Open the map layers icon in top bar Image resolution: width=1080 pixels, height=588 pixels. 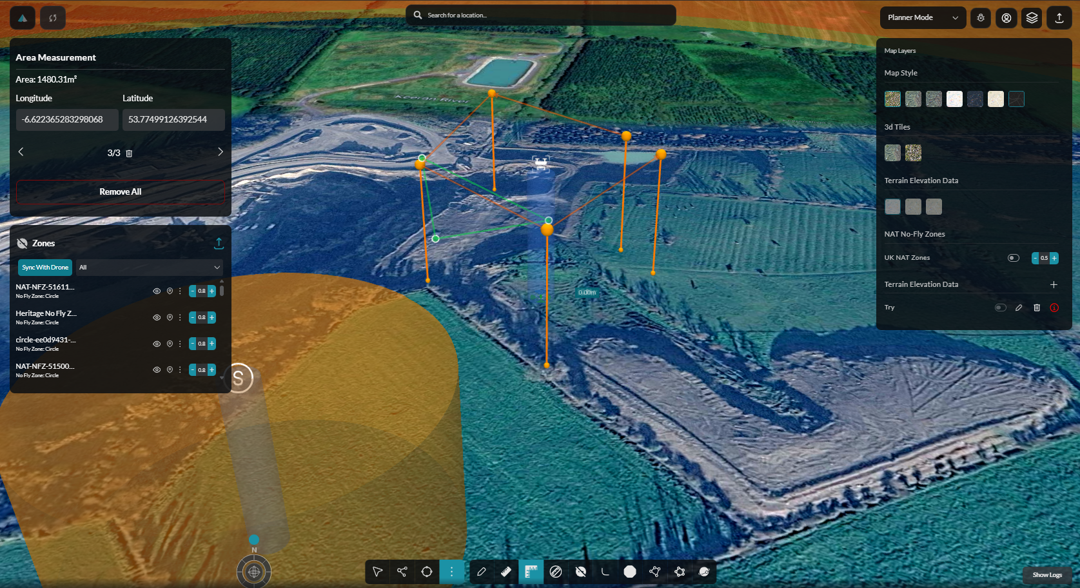[x=1032, y=17]
